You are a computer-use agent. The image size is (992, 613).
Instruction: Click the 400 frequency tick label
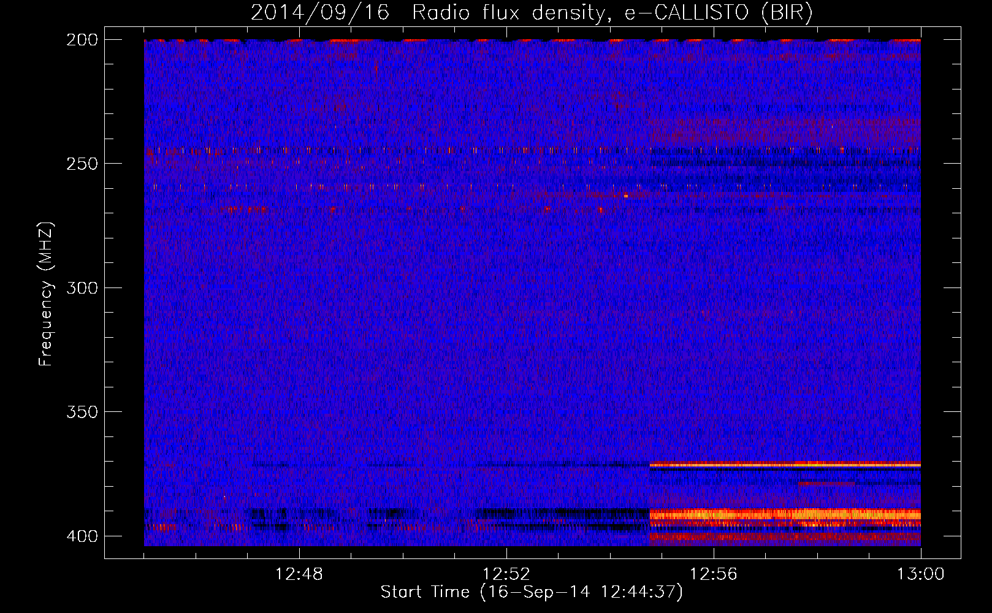click(82, 536)
